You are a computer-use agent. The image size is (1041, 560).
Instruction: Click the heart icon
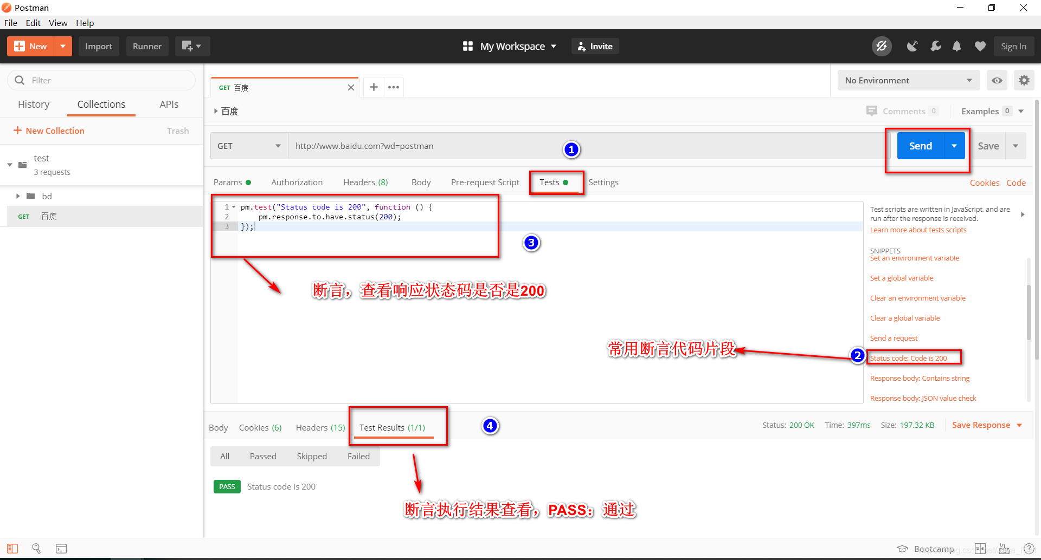pos(980,47)
